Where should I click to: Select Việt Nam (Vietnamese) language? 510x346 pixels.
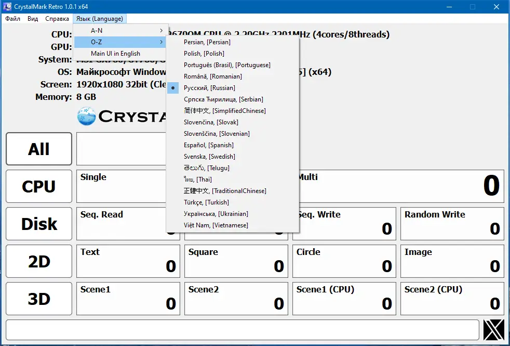point(233,225)
